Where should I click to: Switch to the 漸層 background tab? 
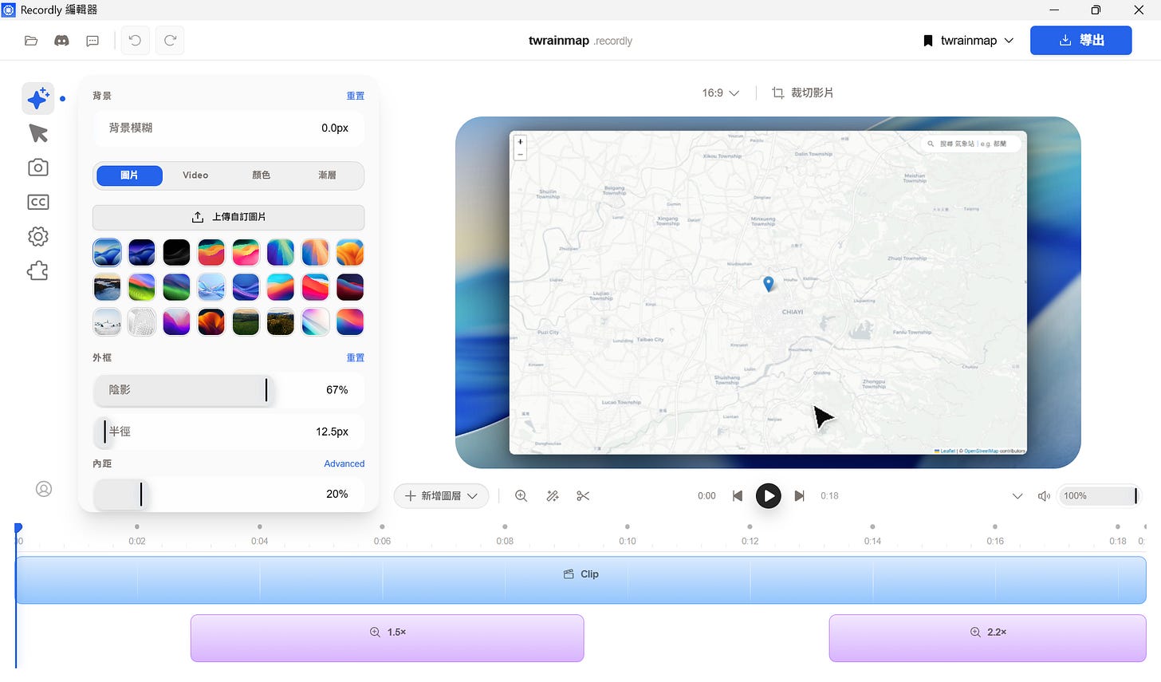pyautogui.click(x=327, y=175)
